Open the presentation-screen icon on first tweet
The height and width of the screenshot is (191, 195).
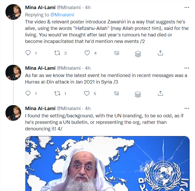(x=117, y=53)
